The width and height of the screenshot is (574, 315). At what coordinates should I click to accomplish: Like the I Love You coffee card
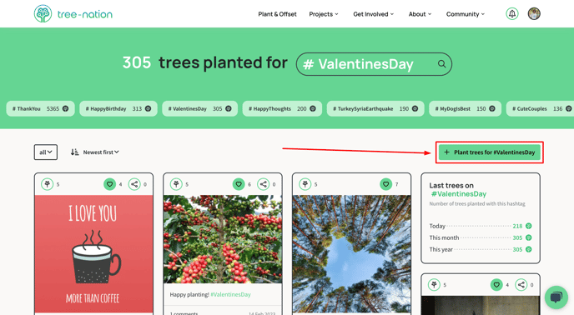[109, 184]
